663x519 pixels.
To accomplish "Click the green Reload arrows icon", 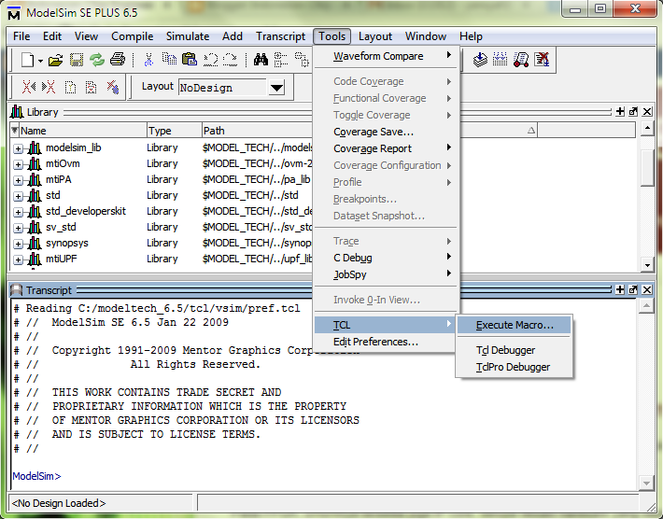I will [x=97, y=60].
